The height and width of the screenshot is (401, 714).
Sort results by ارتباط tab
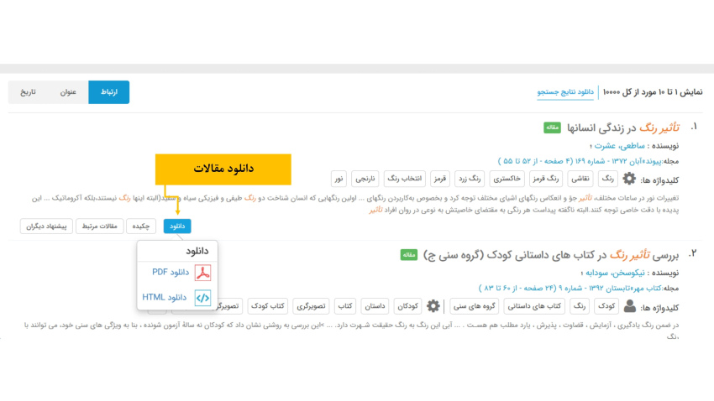[x=109, y=92]
